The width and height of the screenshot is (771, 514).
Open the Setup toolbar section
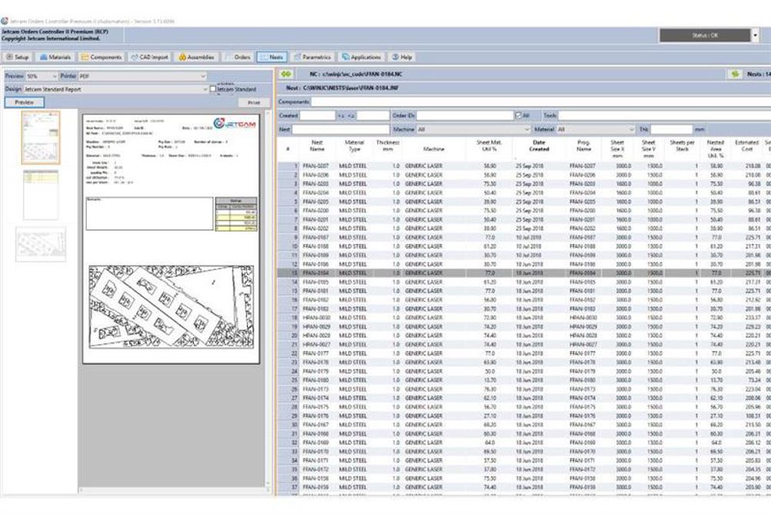coord(18,57)
